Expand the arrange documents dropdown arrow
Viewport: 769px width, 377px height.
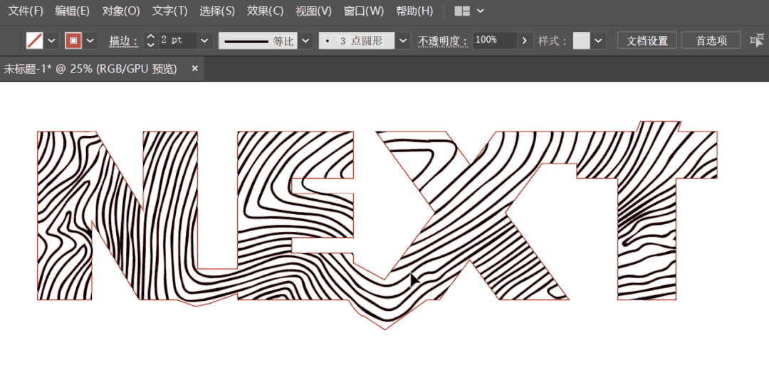(481, 11)
